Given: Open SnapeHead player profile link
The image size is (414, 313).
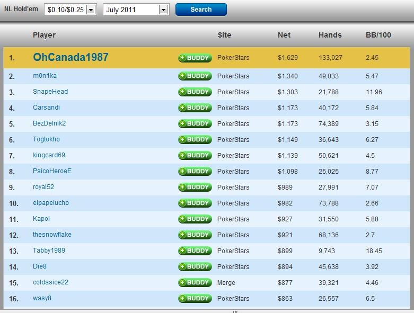Looking at the screenshot, I should pos(50,92).
